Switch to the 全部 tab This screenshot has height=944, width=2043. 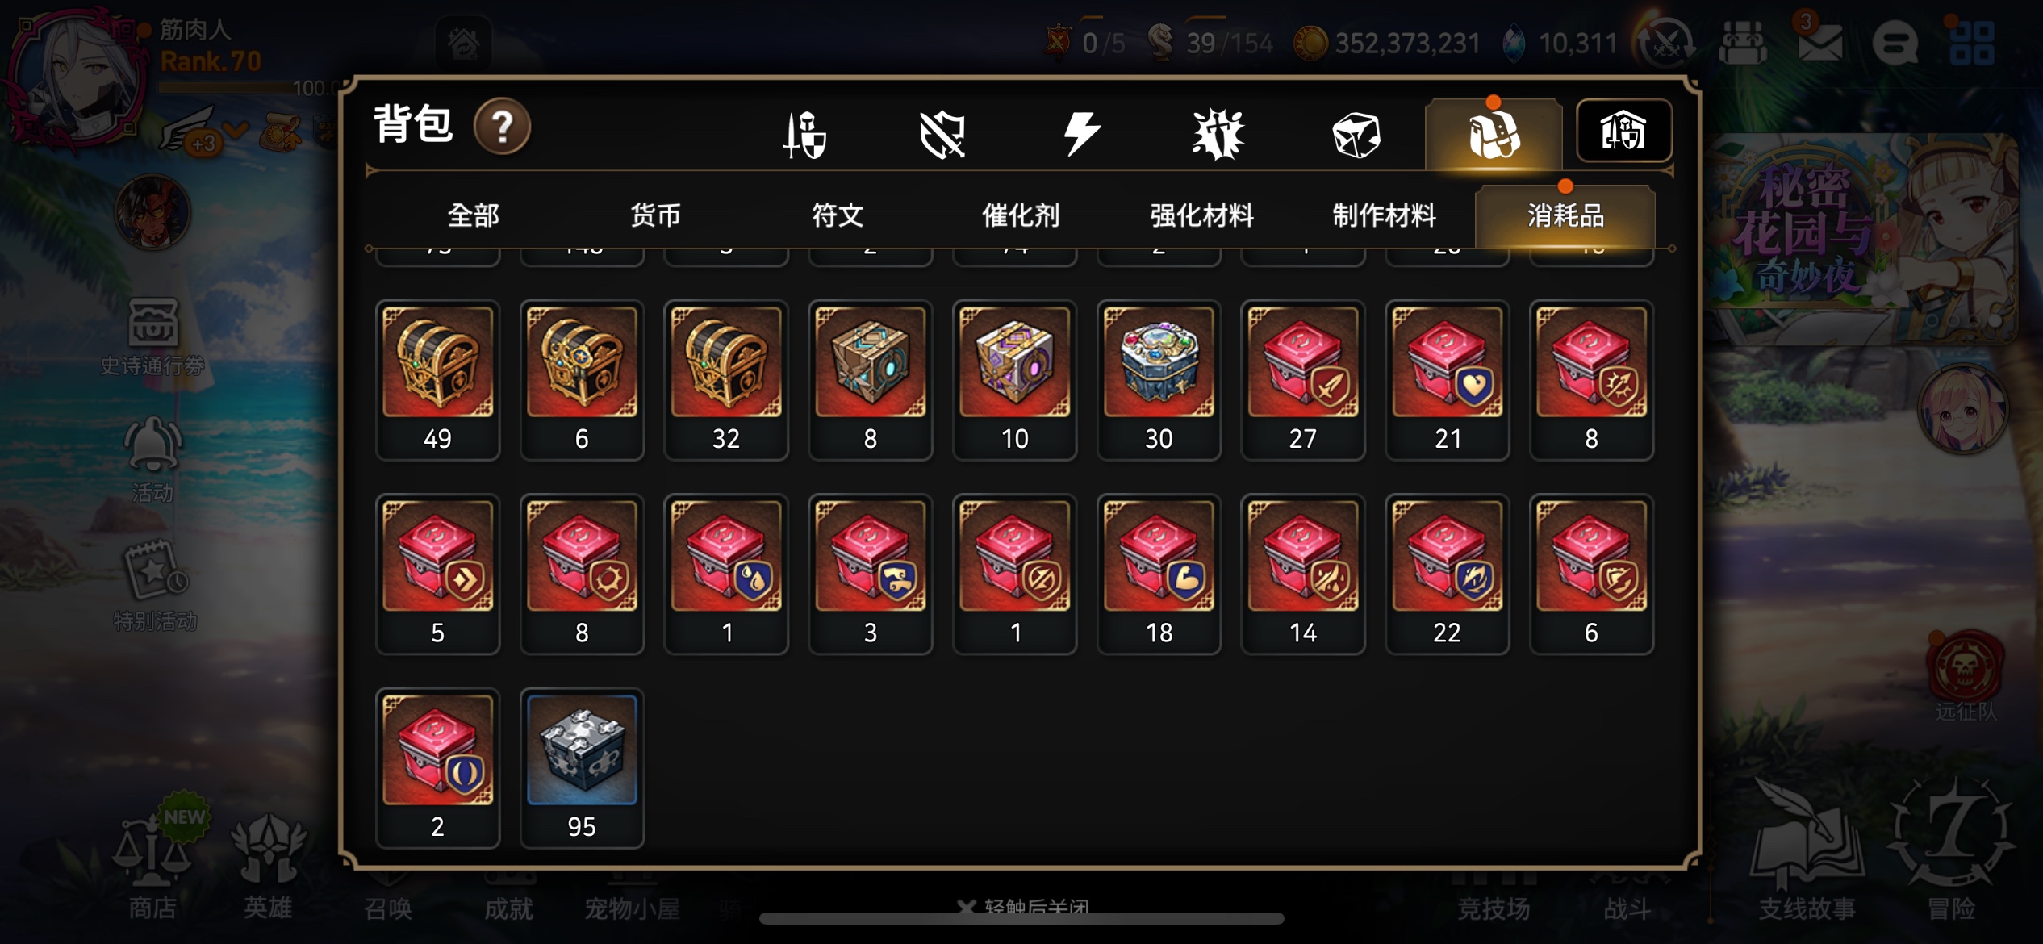(474, 215)
